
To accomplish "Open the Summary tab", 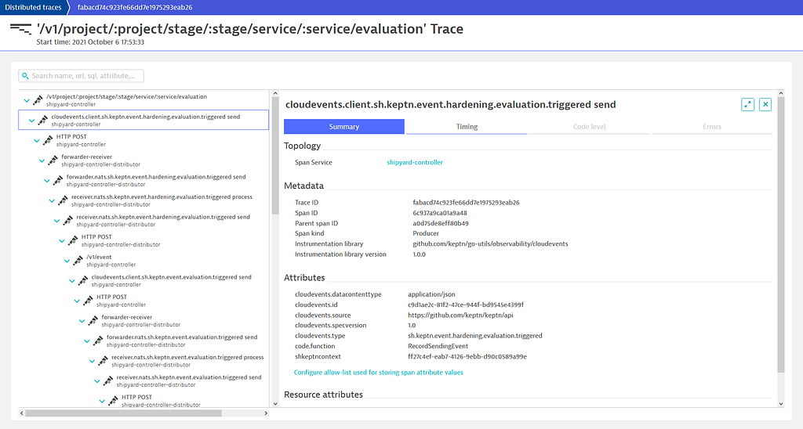I will click(x=344, y=126).
